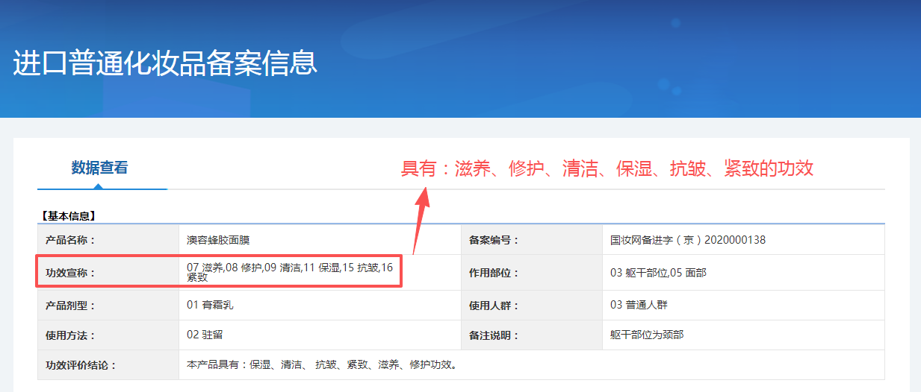Screen dimensions: 921x392
Task: Click the 产品名称 label cell
Action: [x=108, y=240]
